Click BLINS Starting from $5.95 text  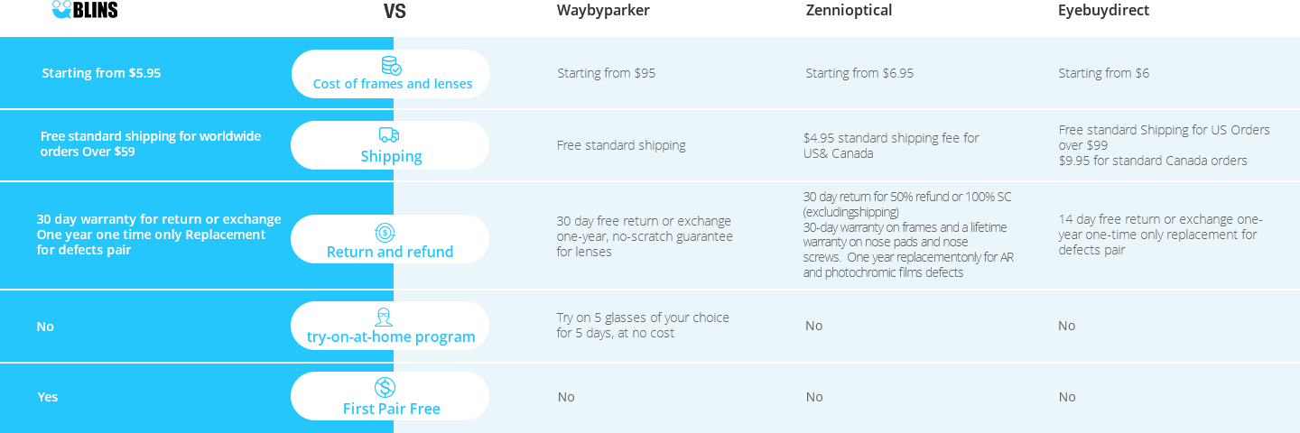tap(101, 73)
